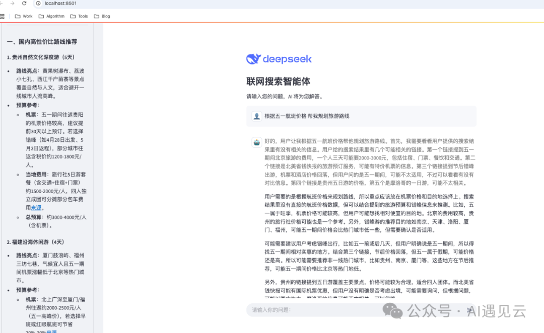
Task: Click reply paragraph starting "好的，用户让我根据五一航班价格"
Action: coord(370,162)
